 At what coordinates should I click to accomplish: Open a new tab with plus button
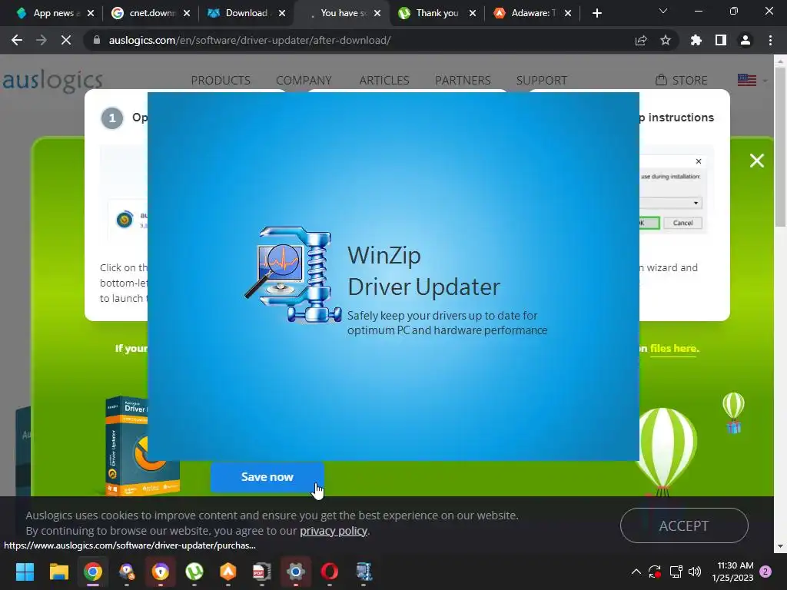[x=596, y=13]
